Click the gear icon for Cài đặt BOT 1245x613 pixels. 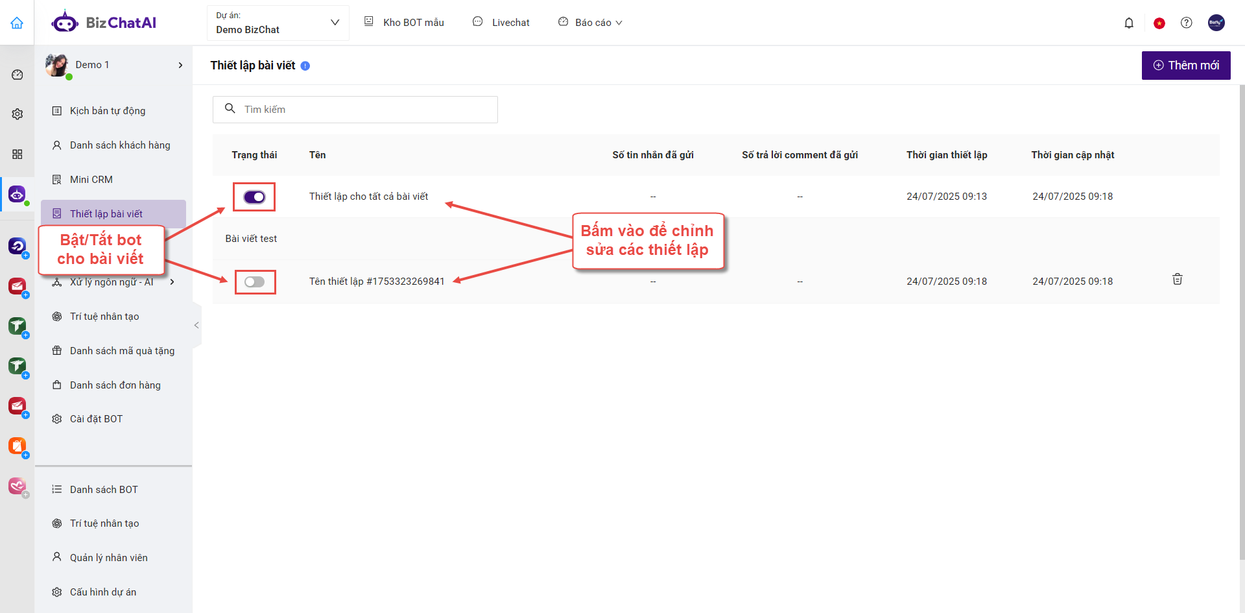point(57,419)
